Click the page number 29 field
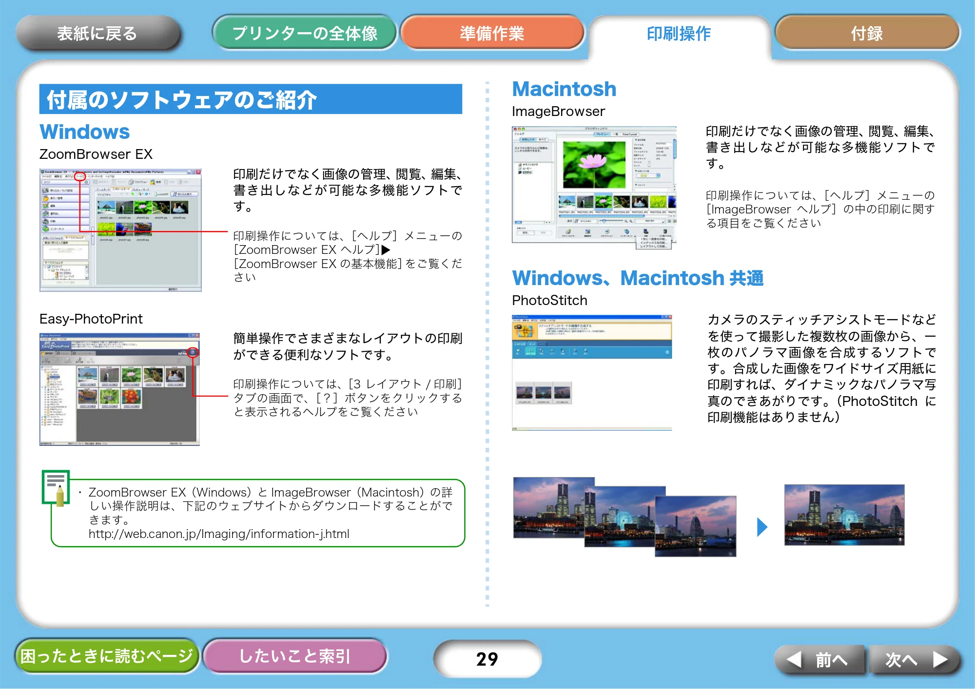Viewport: 975px width, 689px height. pos(487,659)
